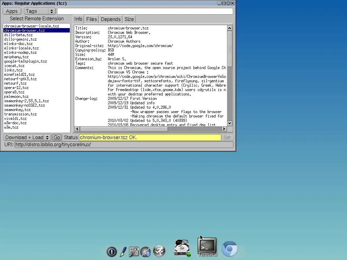Select netsurf.tcz extension

point(37,83)
